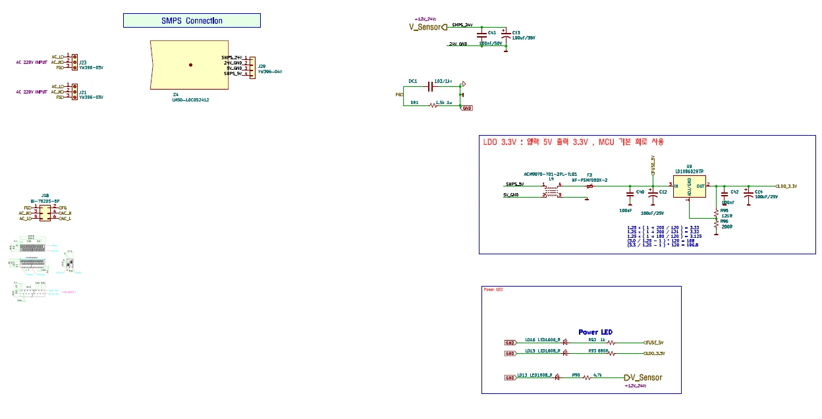The image size is (822, 419).
Task: Select the U9 LD1086D2HTR regulator symbol
Action: [689, 186]
